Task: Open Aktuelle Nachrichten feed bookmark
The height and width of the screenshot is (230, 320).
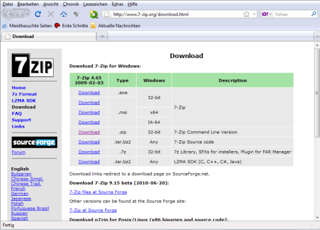Action: pyautogui.click(x=116, y=26)
